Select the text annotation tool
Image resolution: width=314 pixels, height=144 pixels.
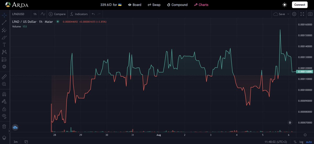click(4, 45)
